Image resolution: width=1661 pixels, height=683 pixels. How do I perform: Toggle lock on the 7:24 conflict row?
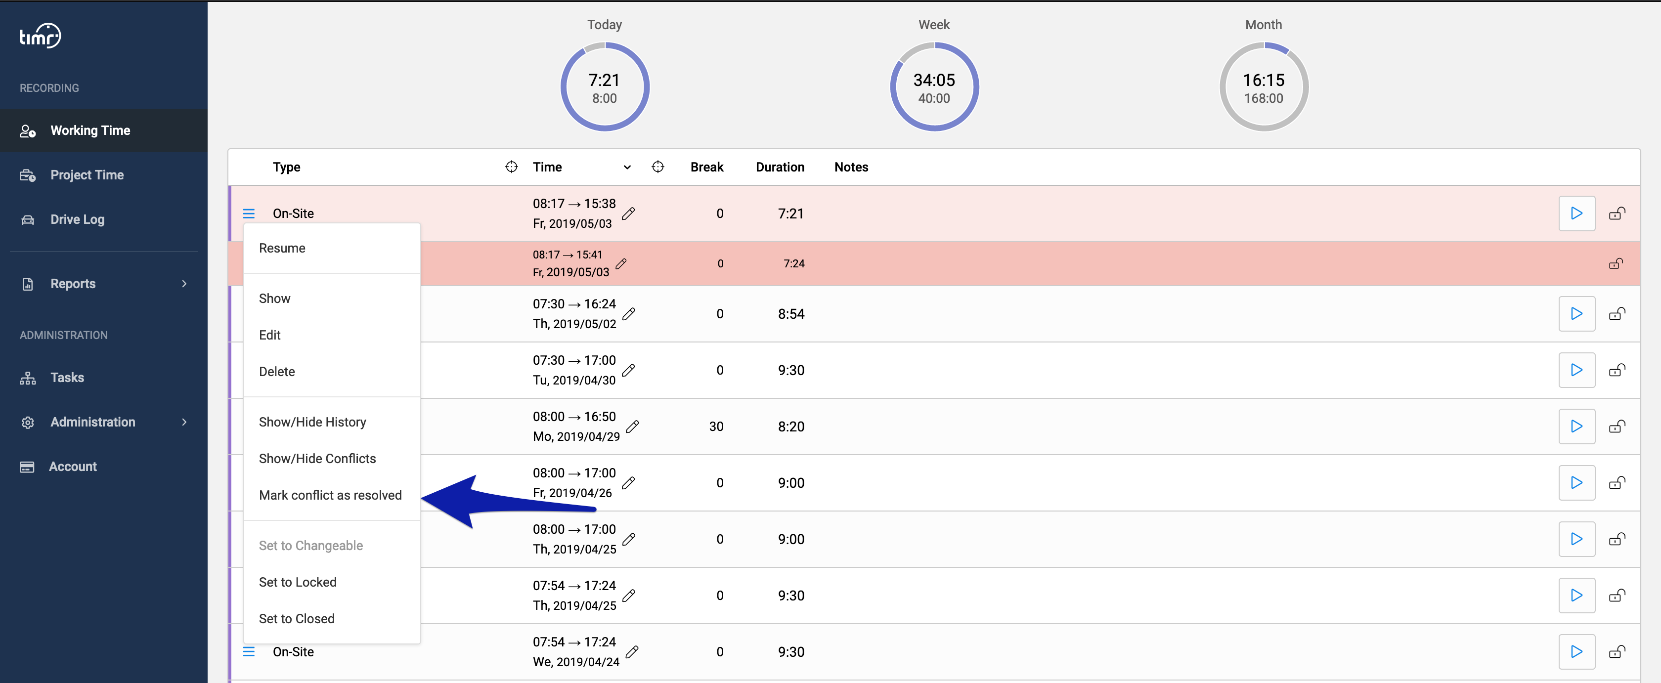click(x=1616, y=264)
